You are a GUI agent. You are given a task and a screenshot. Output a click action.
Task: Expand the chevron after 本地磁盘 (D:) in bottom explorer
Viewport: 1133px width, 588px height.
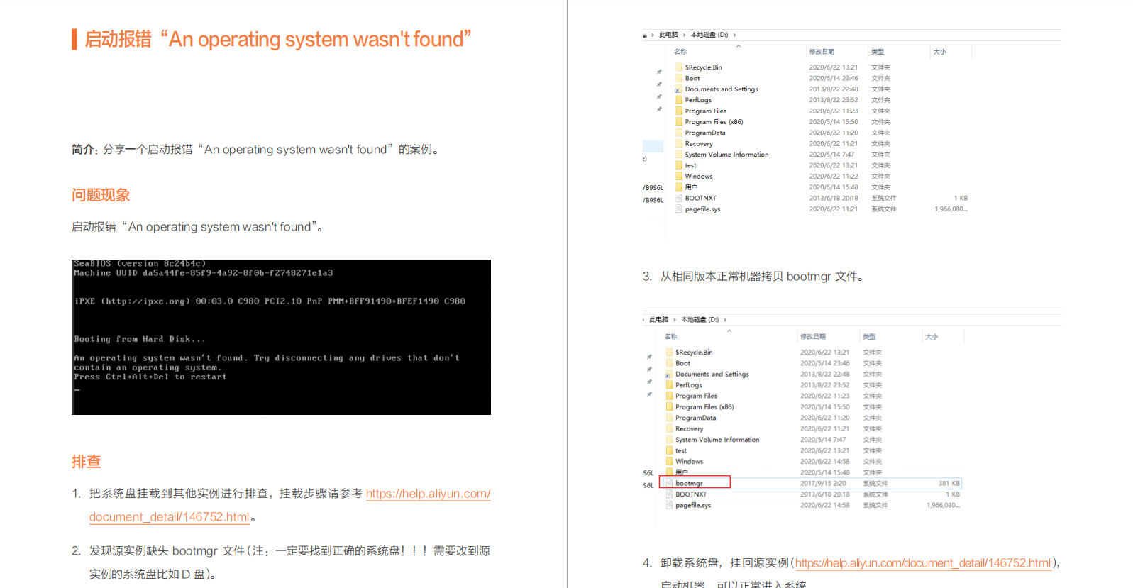point(725,320)
